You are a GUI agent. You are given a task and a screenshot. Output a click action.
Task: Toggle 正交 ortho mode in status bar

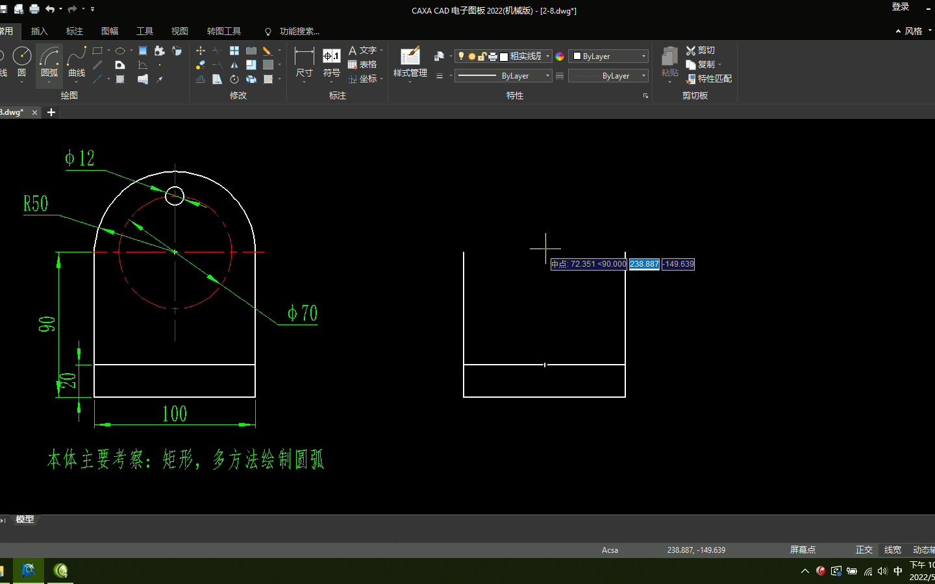click(x=864, y=550)
